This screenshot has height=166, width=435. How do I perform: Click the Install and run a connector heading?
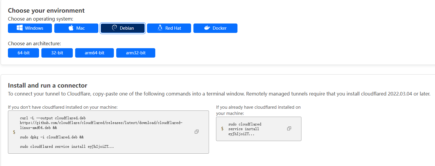click(48, 85)
